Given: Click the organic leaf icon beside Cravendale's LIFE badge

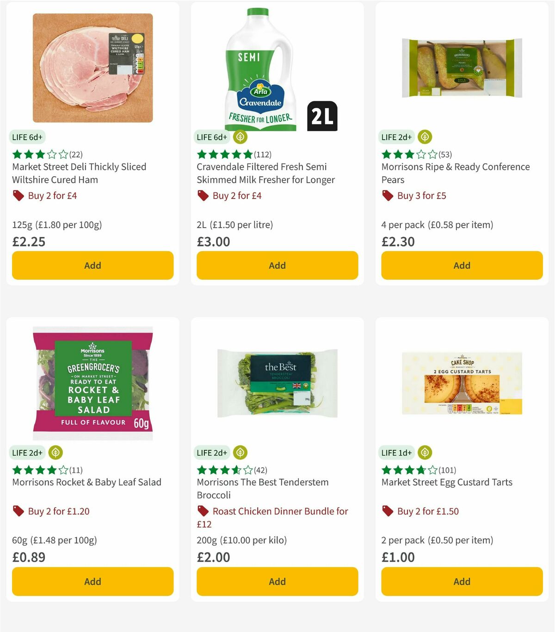Looking at the screenshot, I should pos(240,137).
